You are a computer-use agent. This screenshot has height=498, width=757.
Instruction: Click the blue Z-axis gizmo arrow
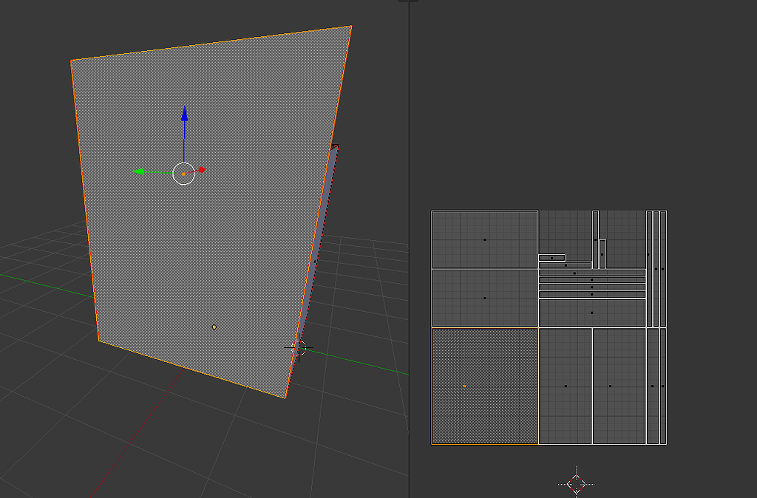(x=184, y=114)
